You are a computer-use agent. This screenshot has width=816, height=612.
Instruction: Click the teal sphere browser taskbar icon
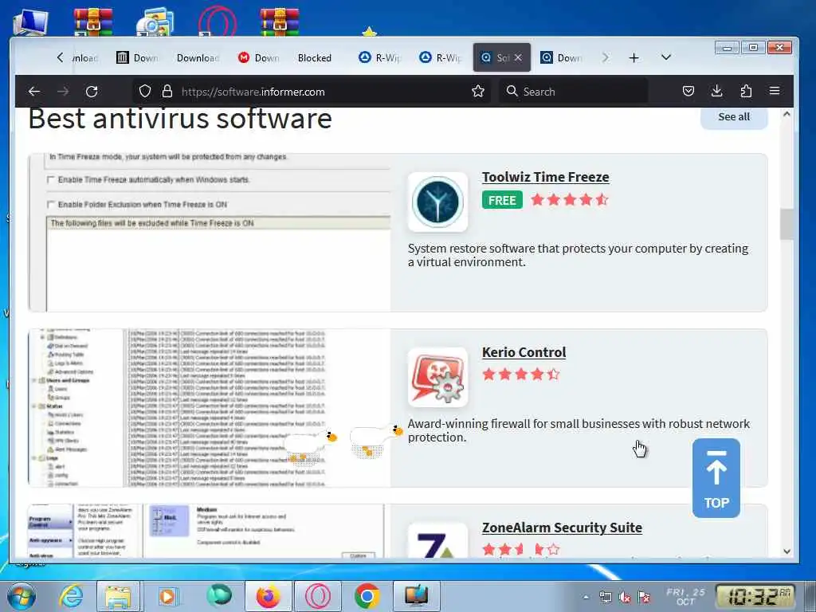(x=218, y=596)
